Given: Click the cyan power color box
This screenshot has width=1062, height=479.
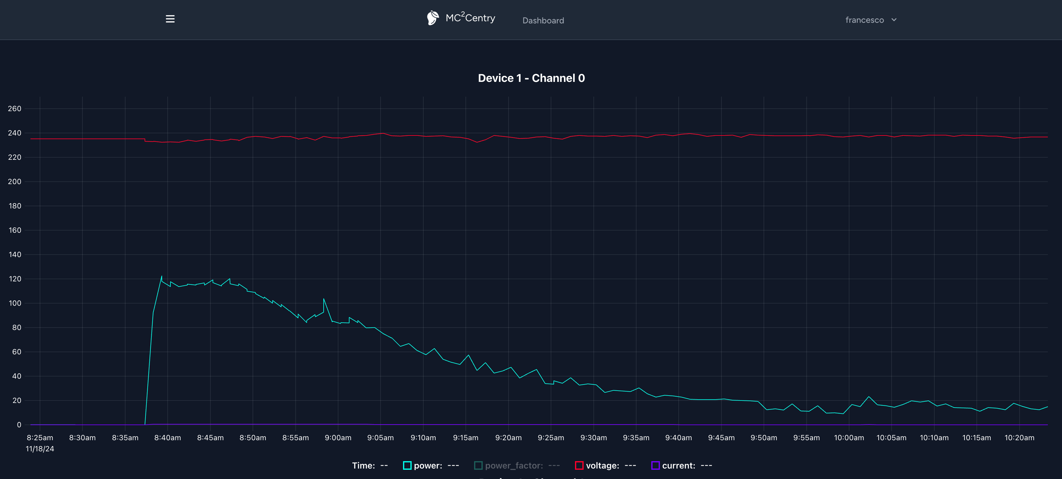Looking at the screenshot, I should (407, 465).
